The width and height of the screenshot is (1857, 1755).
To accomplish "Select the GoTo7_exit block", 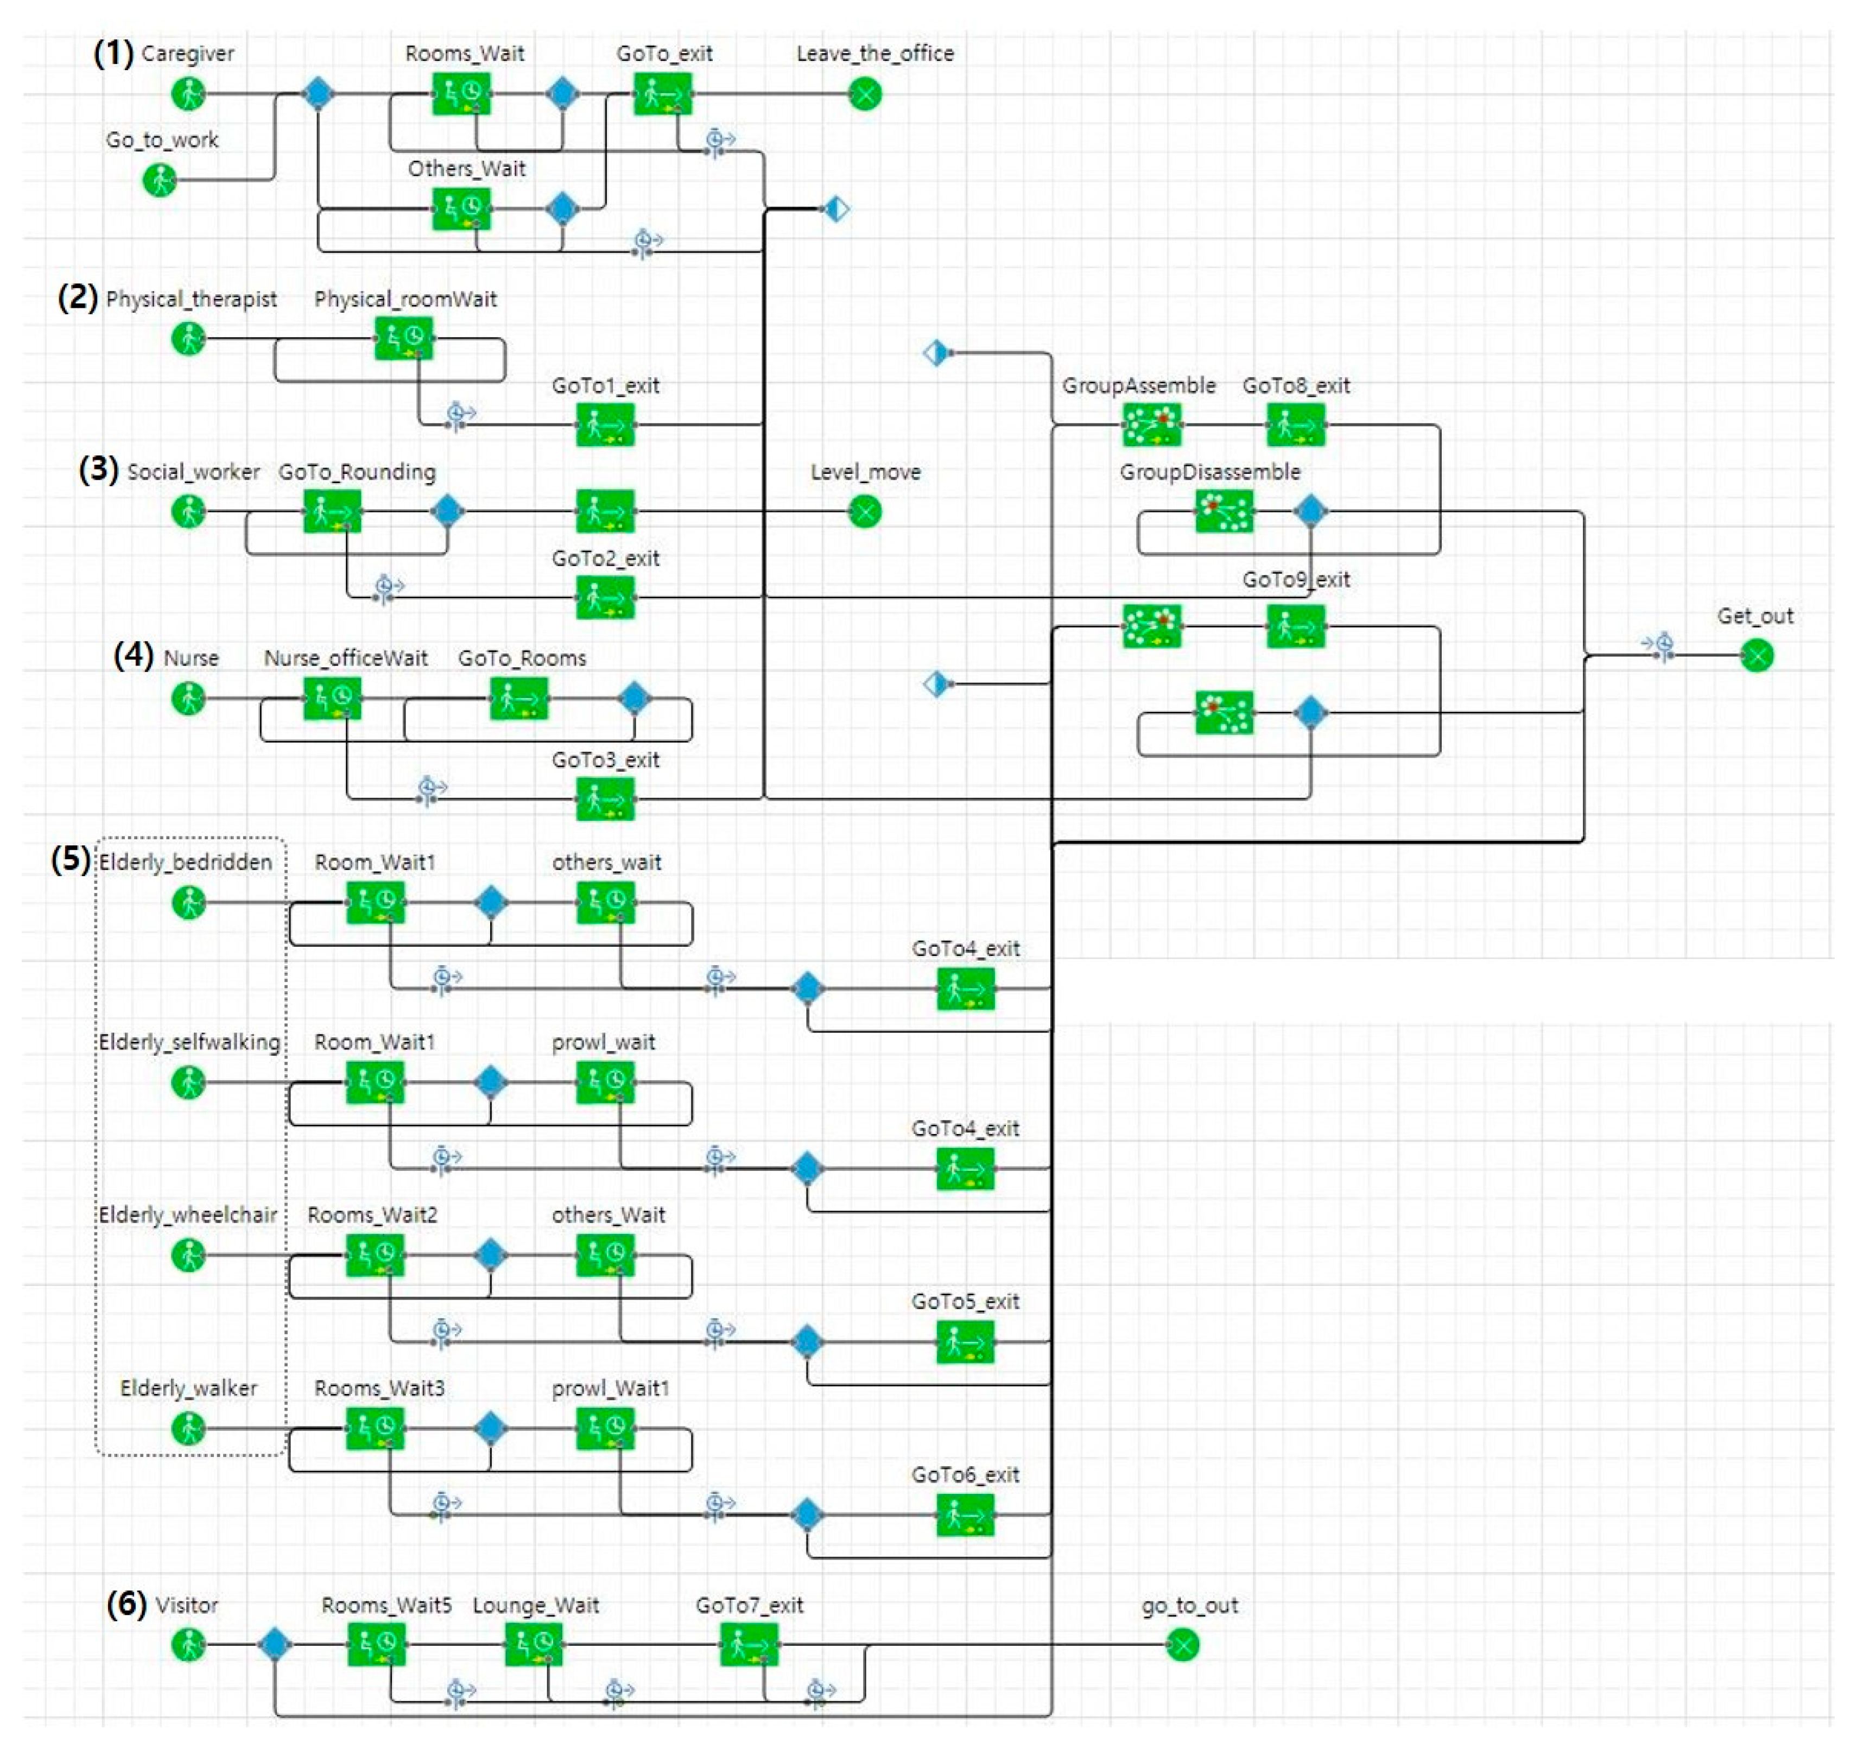I will [x=749, y=1645].
